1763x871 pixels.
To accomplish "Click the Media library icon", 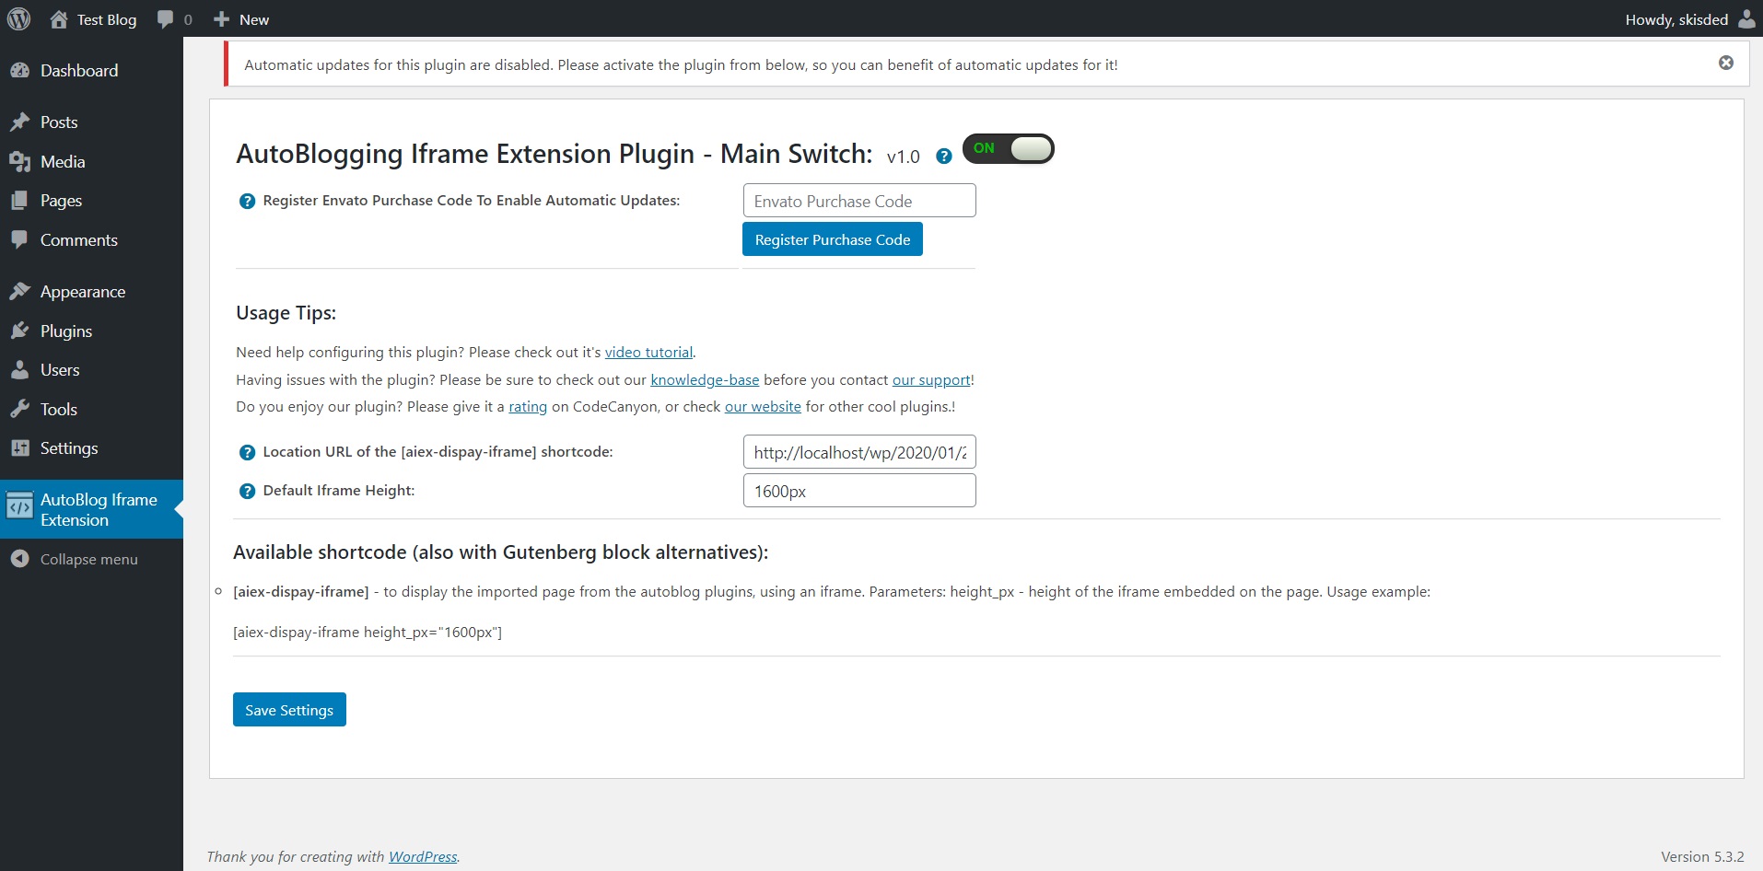I will pos(19,161).
